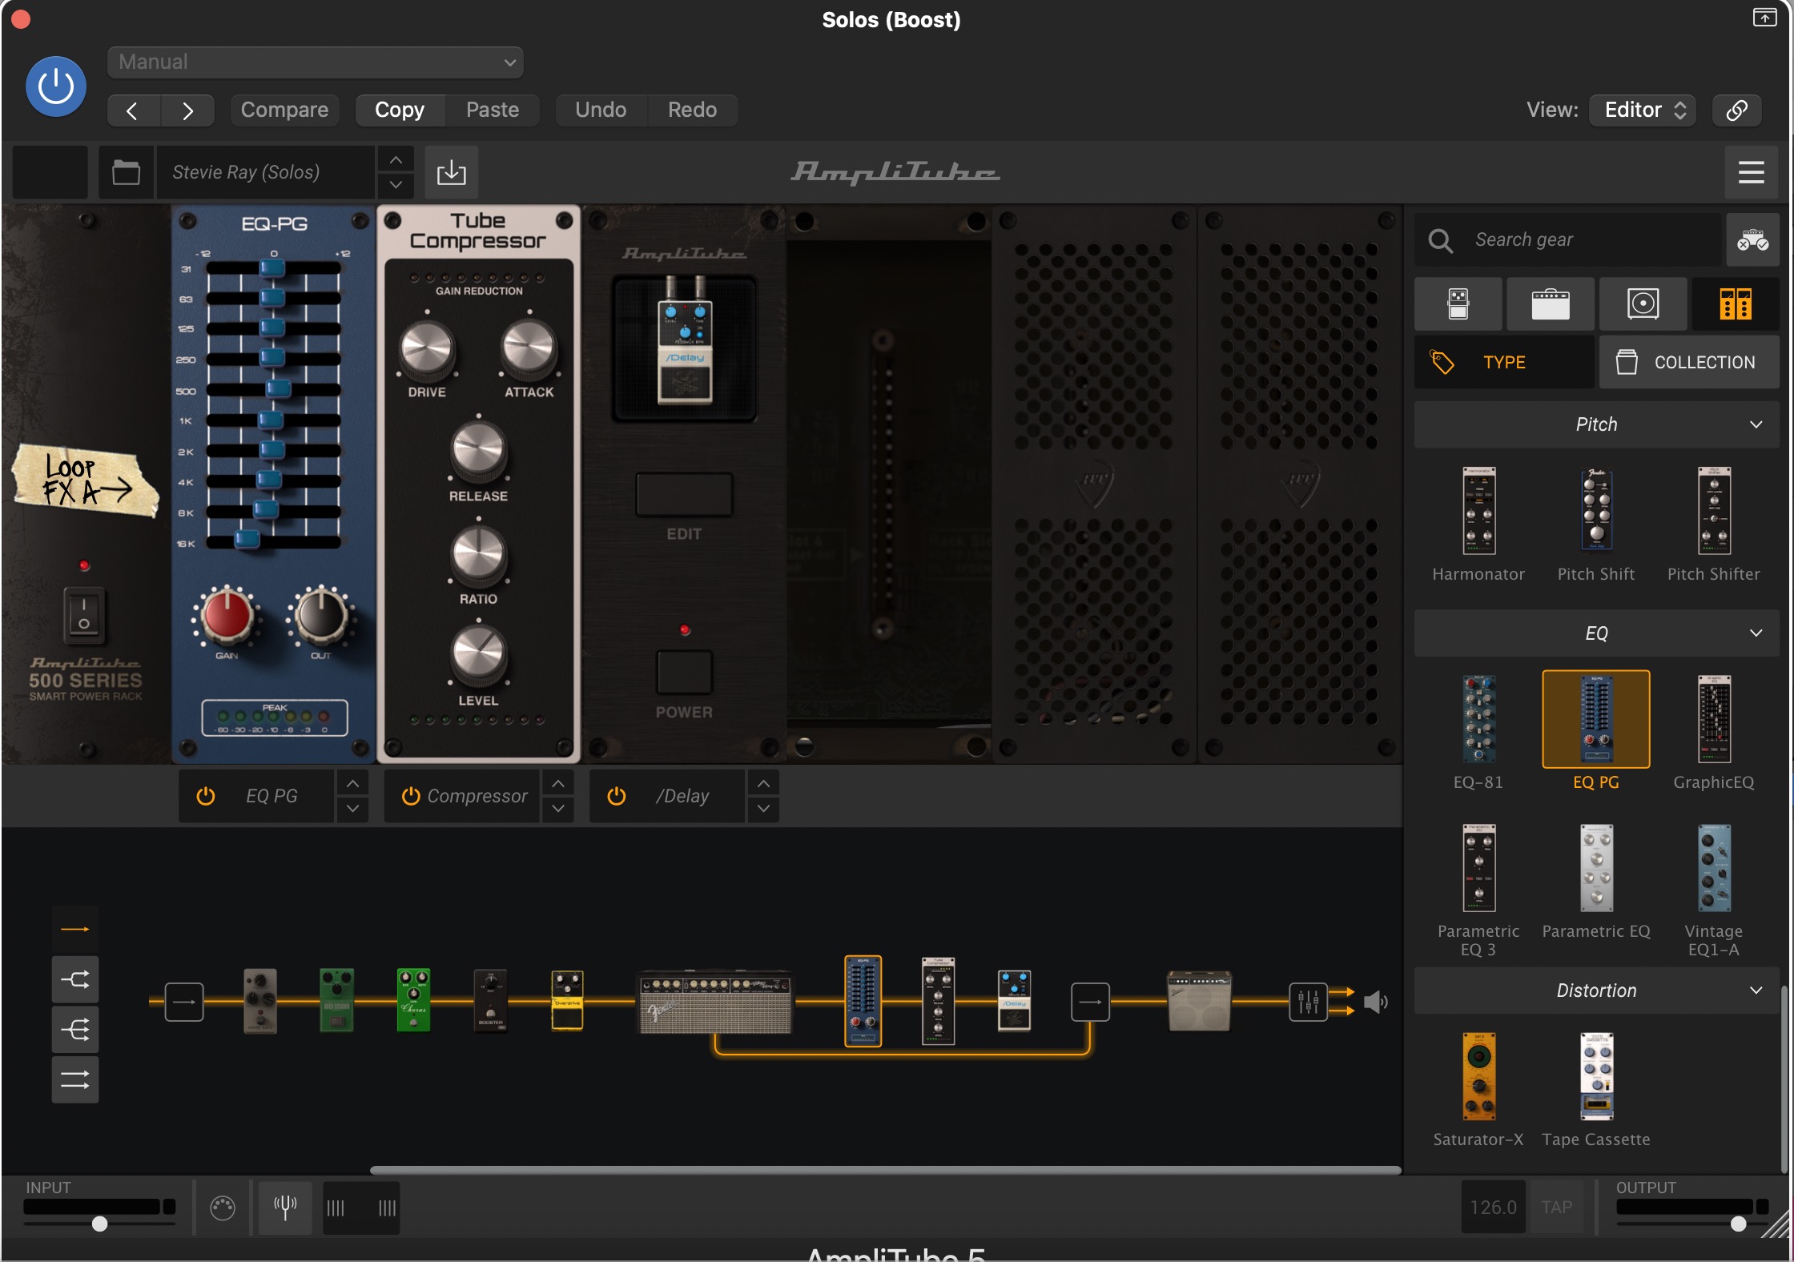The image size is (1794, 1262).
Task: Select the parallel split signal routing icon
Action: (x=75, y=979)
